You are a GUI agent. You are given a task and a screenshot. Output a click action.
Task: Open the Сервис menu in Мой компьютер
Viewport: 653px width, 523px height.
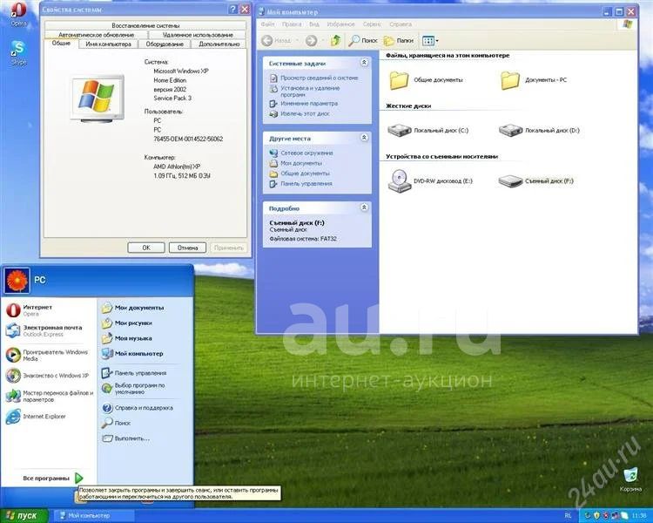(372, 24)
